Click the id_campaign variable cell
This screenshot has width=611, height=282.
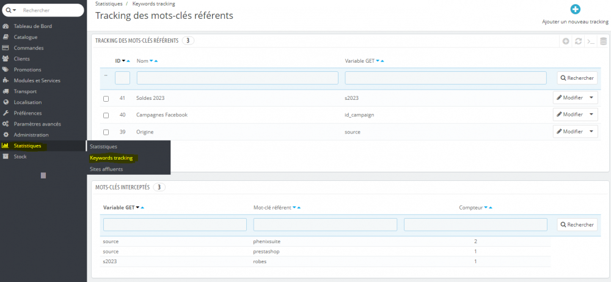[x=359, y=115]
